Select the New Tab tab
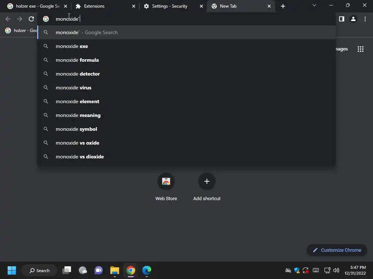This screenshot has width=373, height=279. coord(241,6)
